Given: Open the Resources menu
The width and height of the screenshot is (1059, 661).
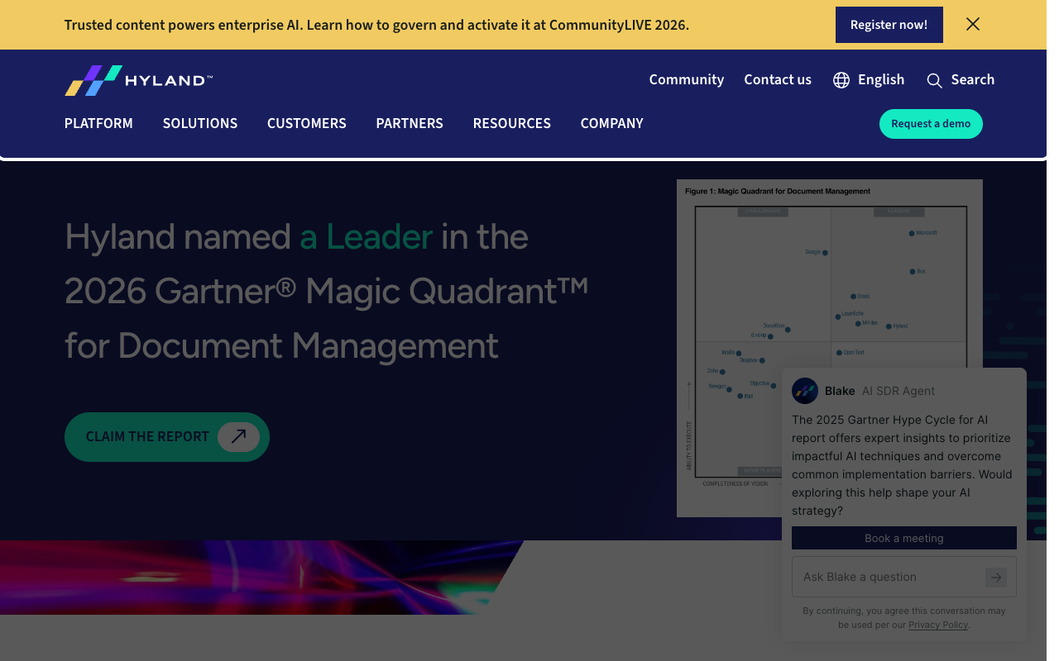Looking at the screenshot, I should (x=512, y=123).
